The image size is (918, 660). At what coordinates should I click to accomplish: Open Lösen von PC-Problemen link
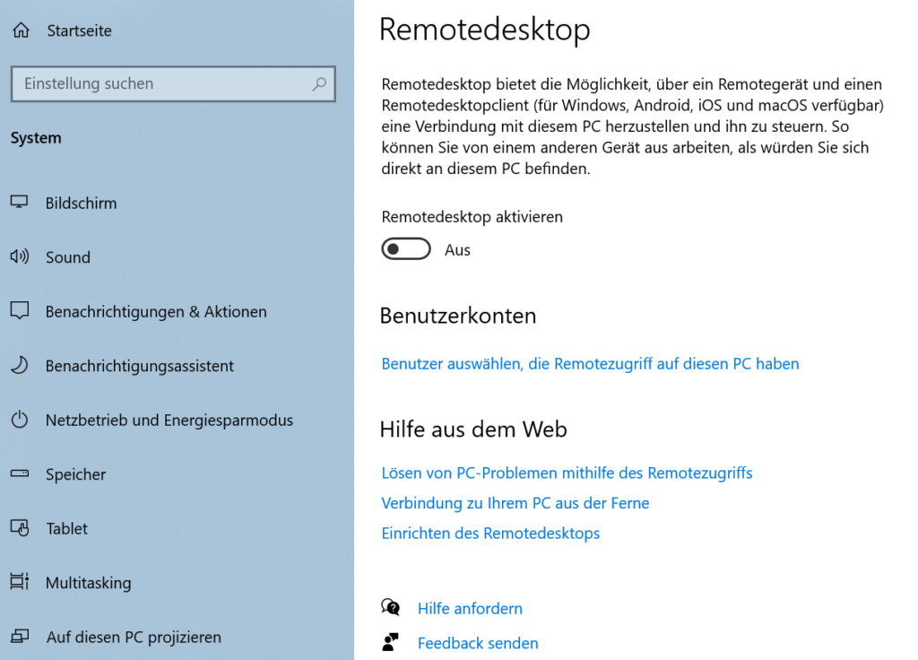tap(567, 473)
